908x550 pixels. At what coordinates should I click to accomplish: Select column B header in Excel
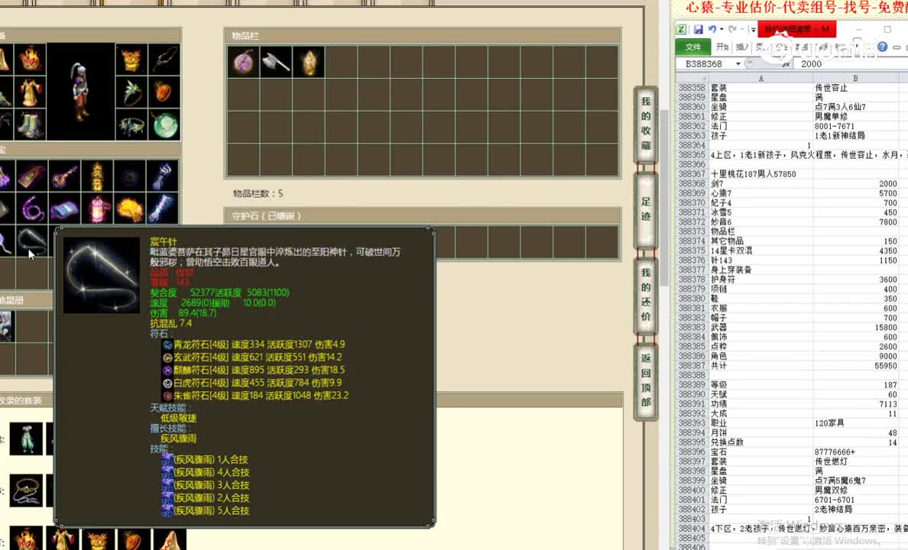[855, 78]
